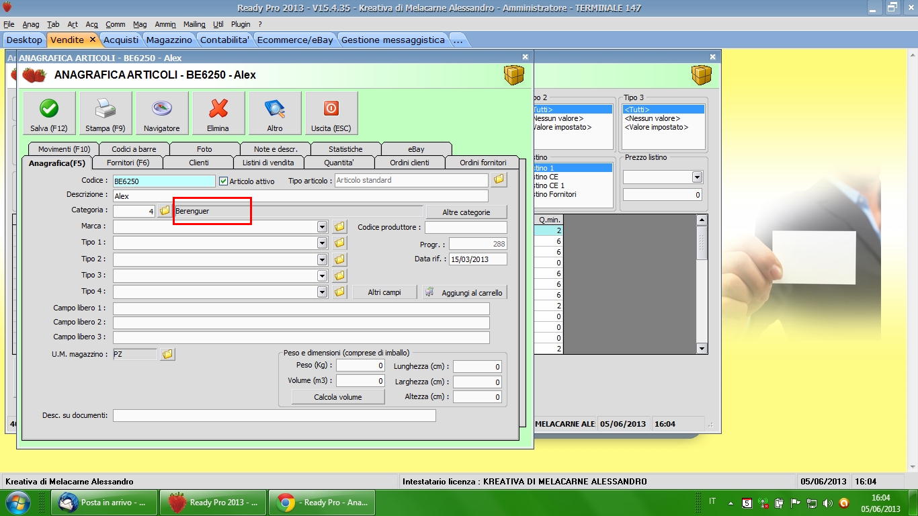Open the Plugin menu

coord(241,24)
